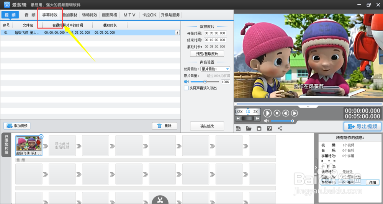Select the 超级飞侠 clip thumbnail
The height and width of the screenshot is (204, 383).
click(29, 146)
